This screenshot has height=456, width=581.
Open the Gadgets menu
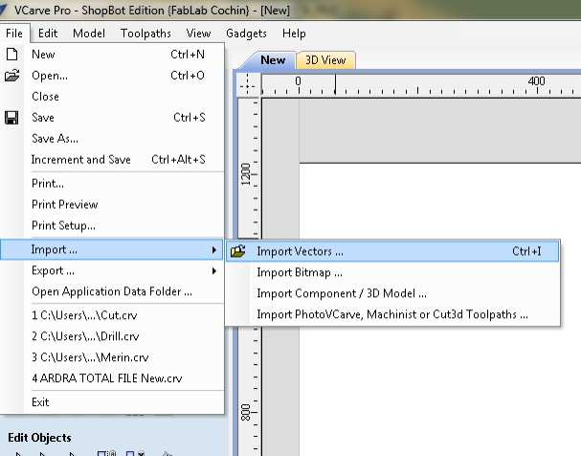point(246,34)
